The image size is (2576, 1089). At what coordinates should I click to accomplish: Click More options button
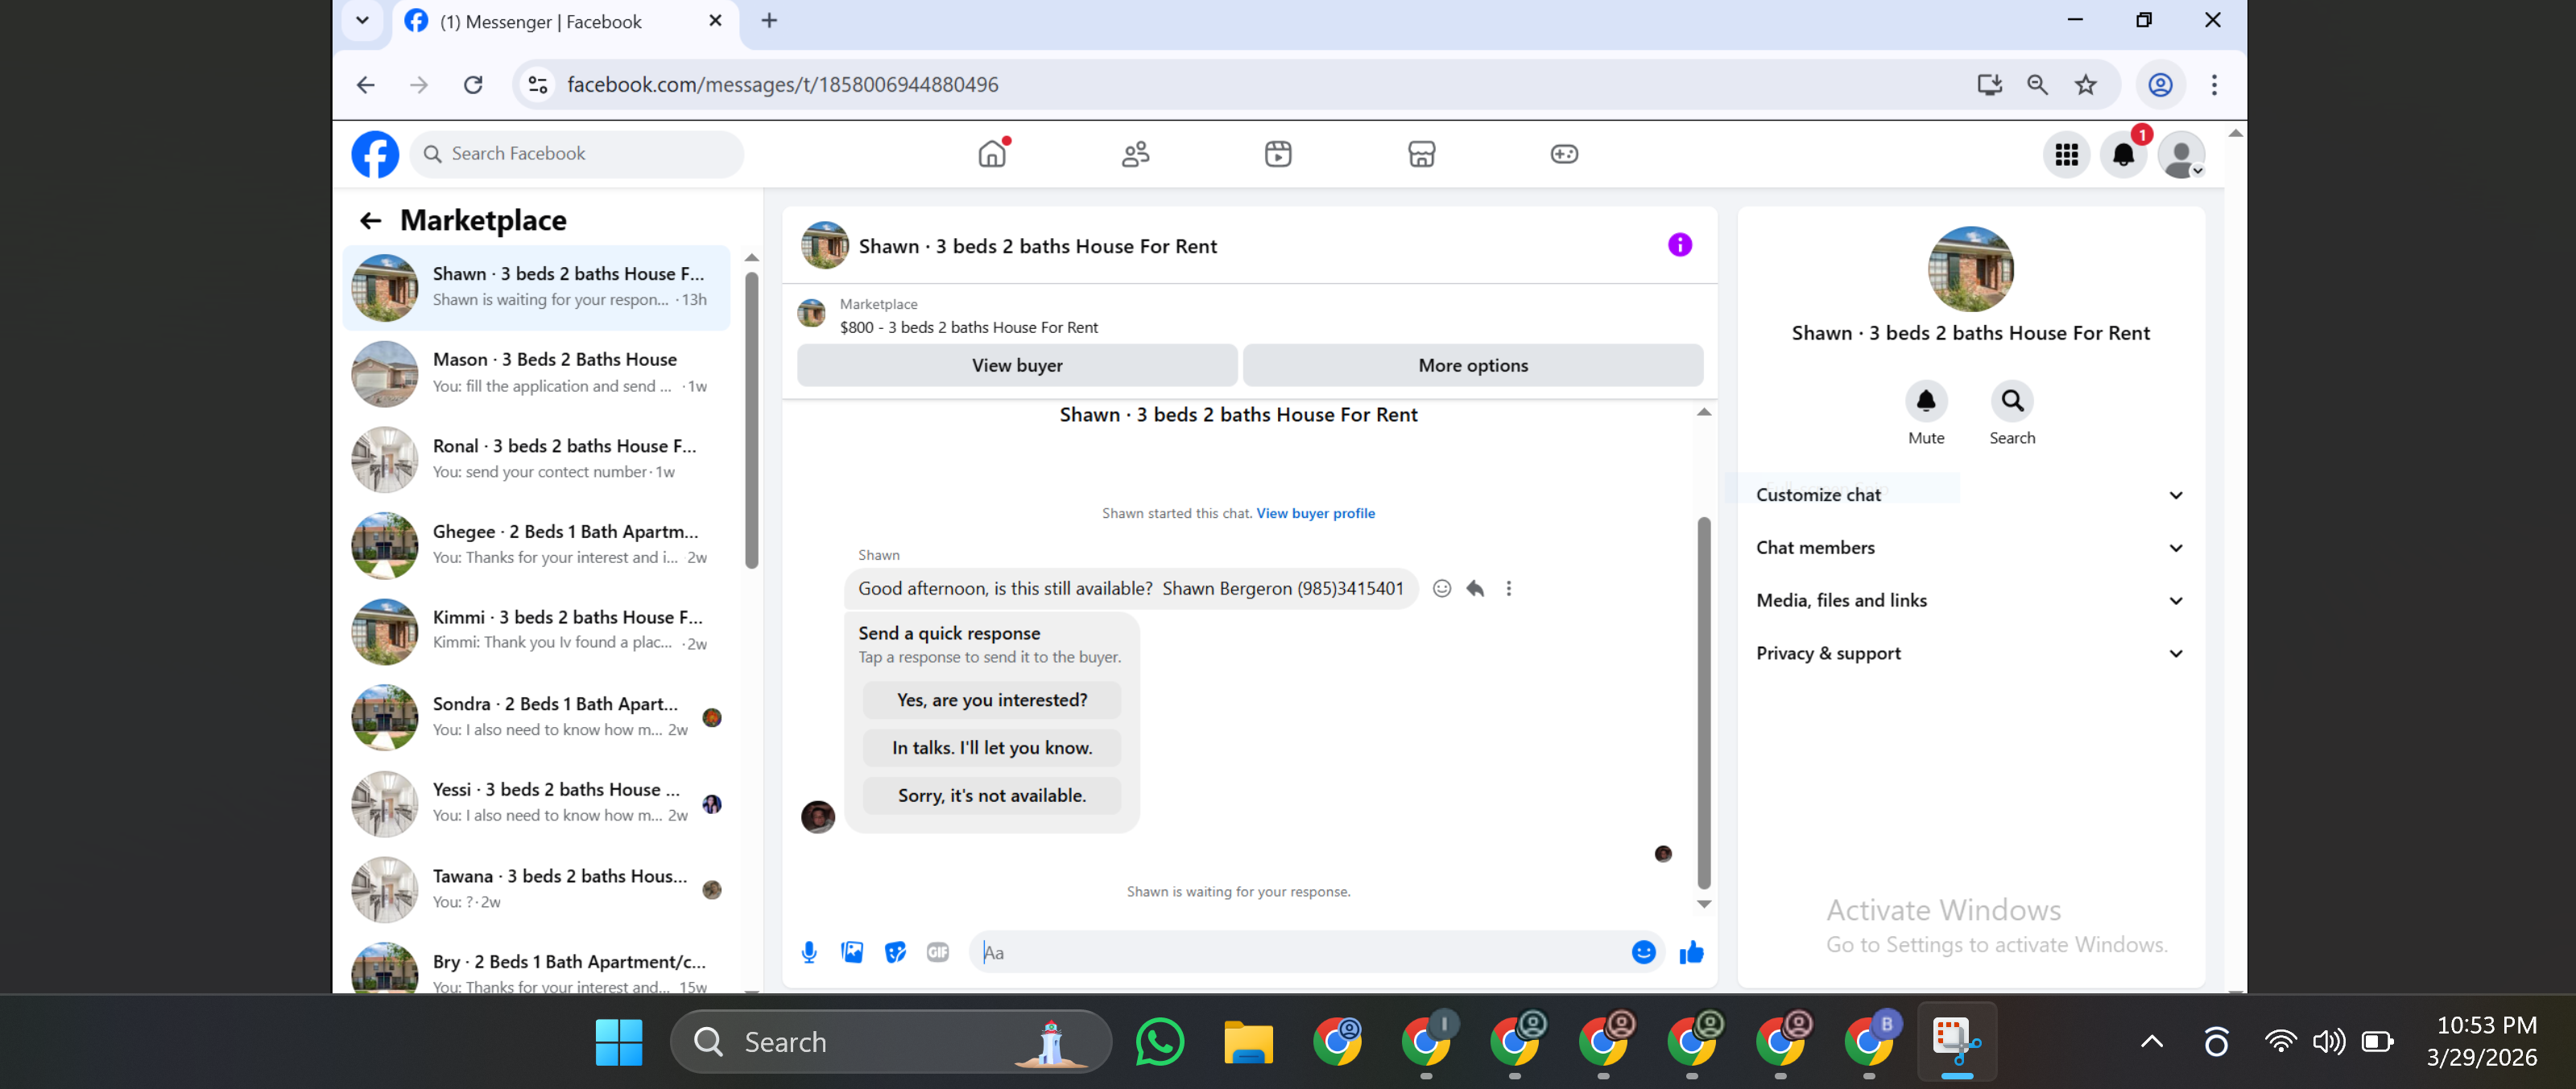point(1472,366)
